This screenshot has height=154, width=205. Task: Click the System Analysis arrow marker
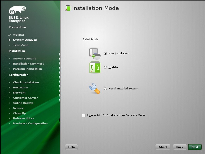(x=10, y=40)
